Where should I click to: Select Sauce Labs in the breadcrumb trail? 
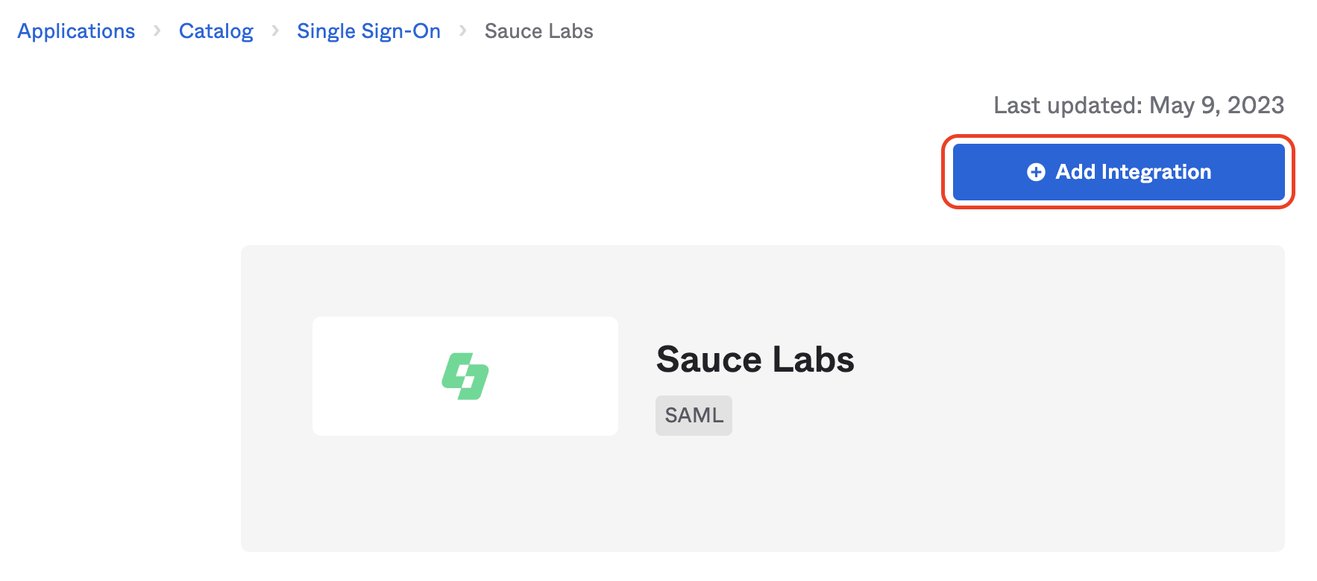(538, 31)
